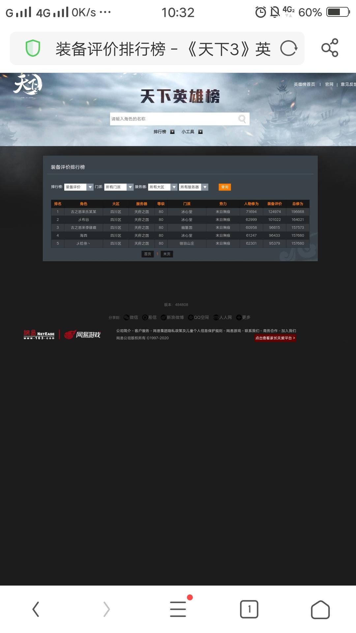
Task: Tap the browser home icon
Action: pos(320,609)
